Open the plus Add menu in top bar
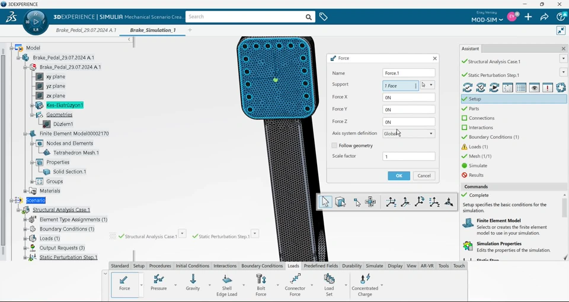The image size is (569, 302). [x=528, y=17]
